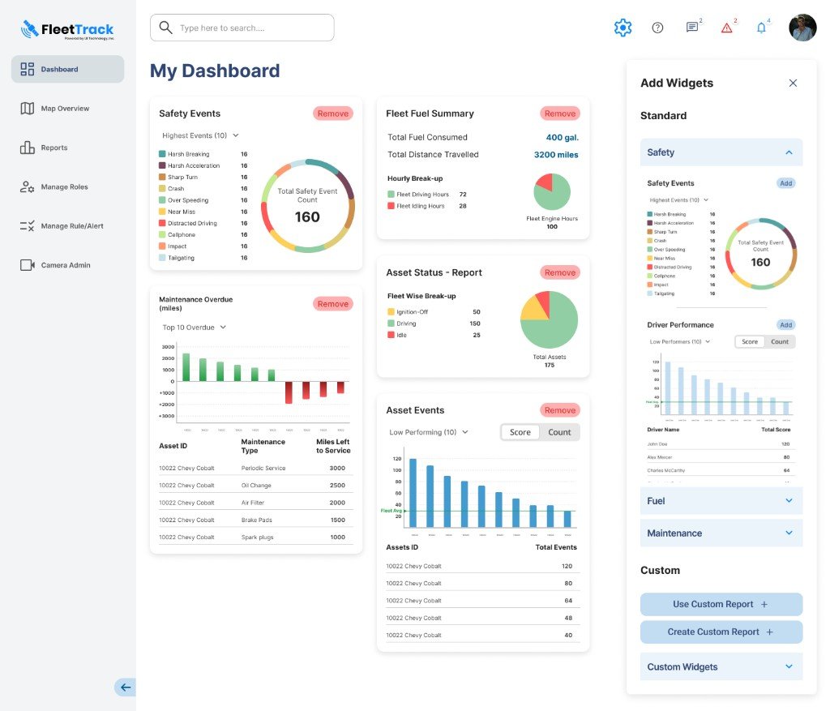Click Harsh Breaking legend color swatch
The image size is (830, 711).
click(x=162, y=154)
